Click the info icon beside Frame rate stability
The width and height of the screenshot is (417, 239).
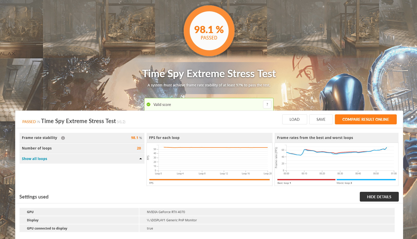coord(63,138)
